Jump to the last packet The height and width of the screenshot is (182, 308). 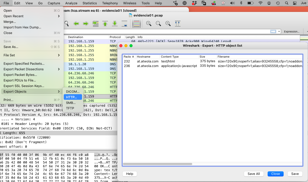[x=115, y=24]
